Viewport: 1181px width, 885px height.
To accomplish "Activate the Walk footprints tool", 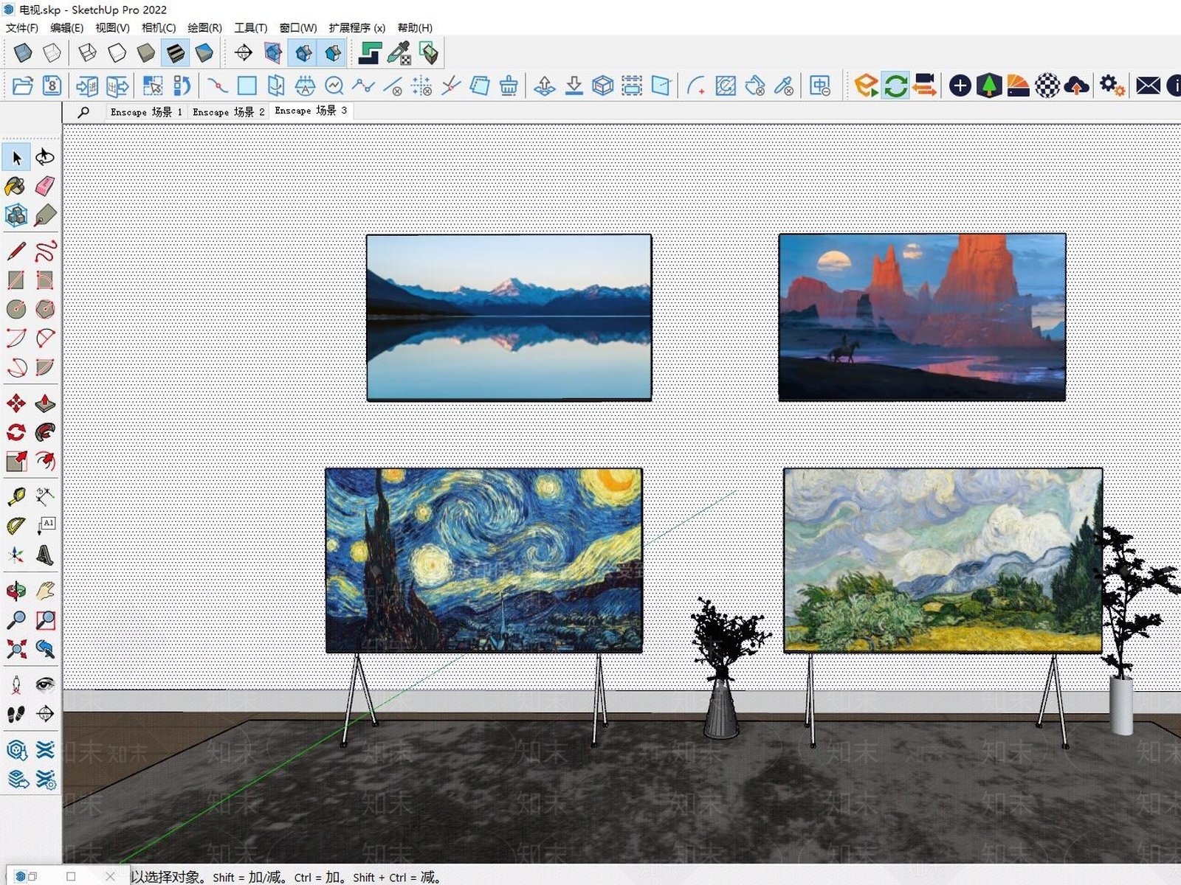I will pos(16,714).
